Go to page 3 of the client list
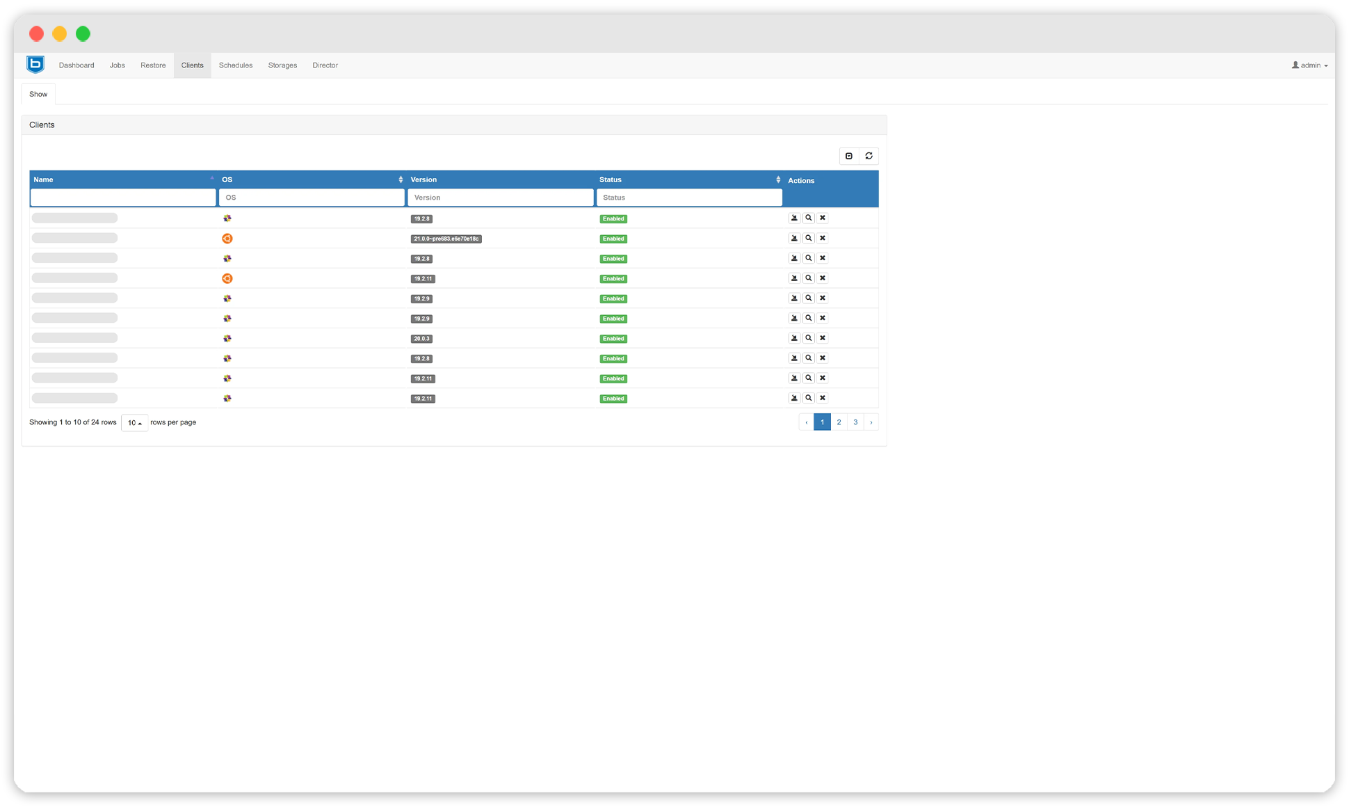 (855, 422)
